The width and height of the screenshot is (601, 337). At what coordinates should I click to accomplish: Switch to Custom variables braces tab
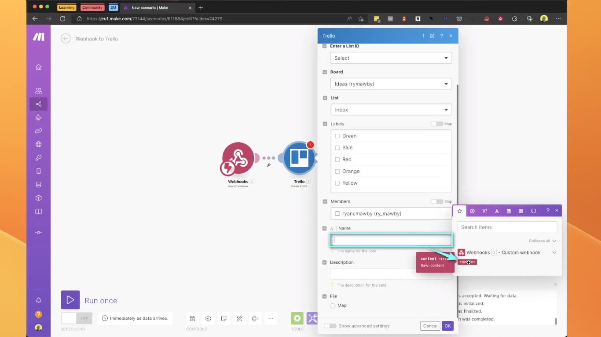(x=533, y=211)
